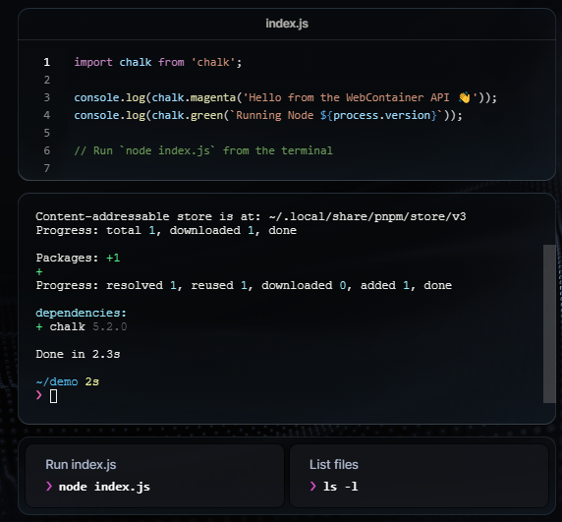The image size is (562, 522).
Task: Click the ~/demo path in terminal
Action: pos(57,381)
